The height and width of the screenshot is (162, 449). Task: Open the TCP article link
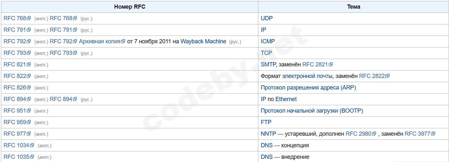coord(266,53)
